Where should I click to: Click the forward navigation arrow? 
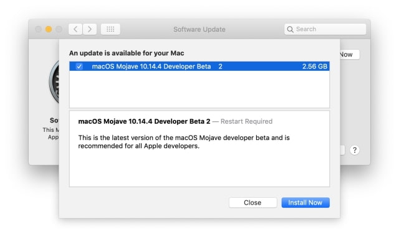click(x=90, y=29)
